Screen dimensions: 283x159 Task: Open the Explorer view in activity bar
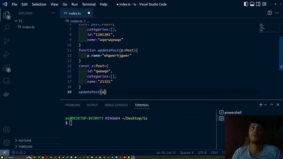click(7, 15)
